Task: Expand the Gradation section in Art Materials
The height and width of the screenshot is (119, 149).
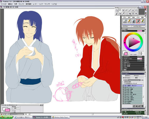Action: coord(133,59)
